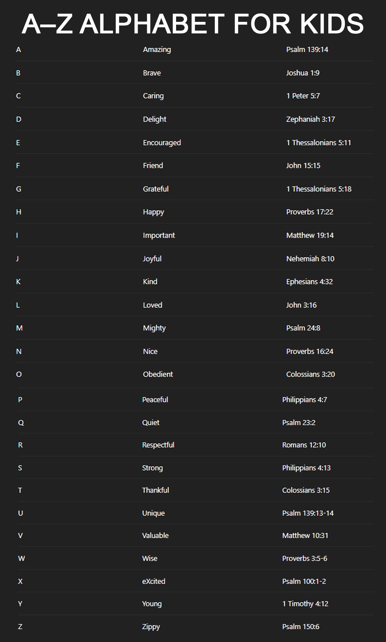Click the Nehemiah 8:10 reference
This screenshot has height=642, width=386.
310,259
